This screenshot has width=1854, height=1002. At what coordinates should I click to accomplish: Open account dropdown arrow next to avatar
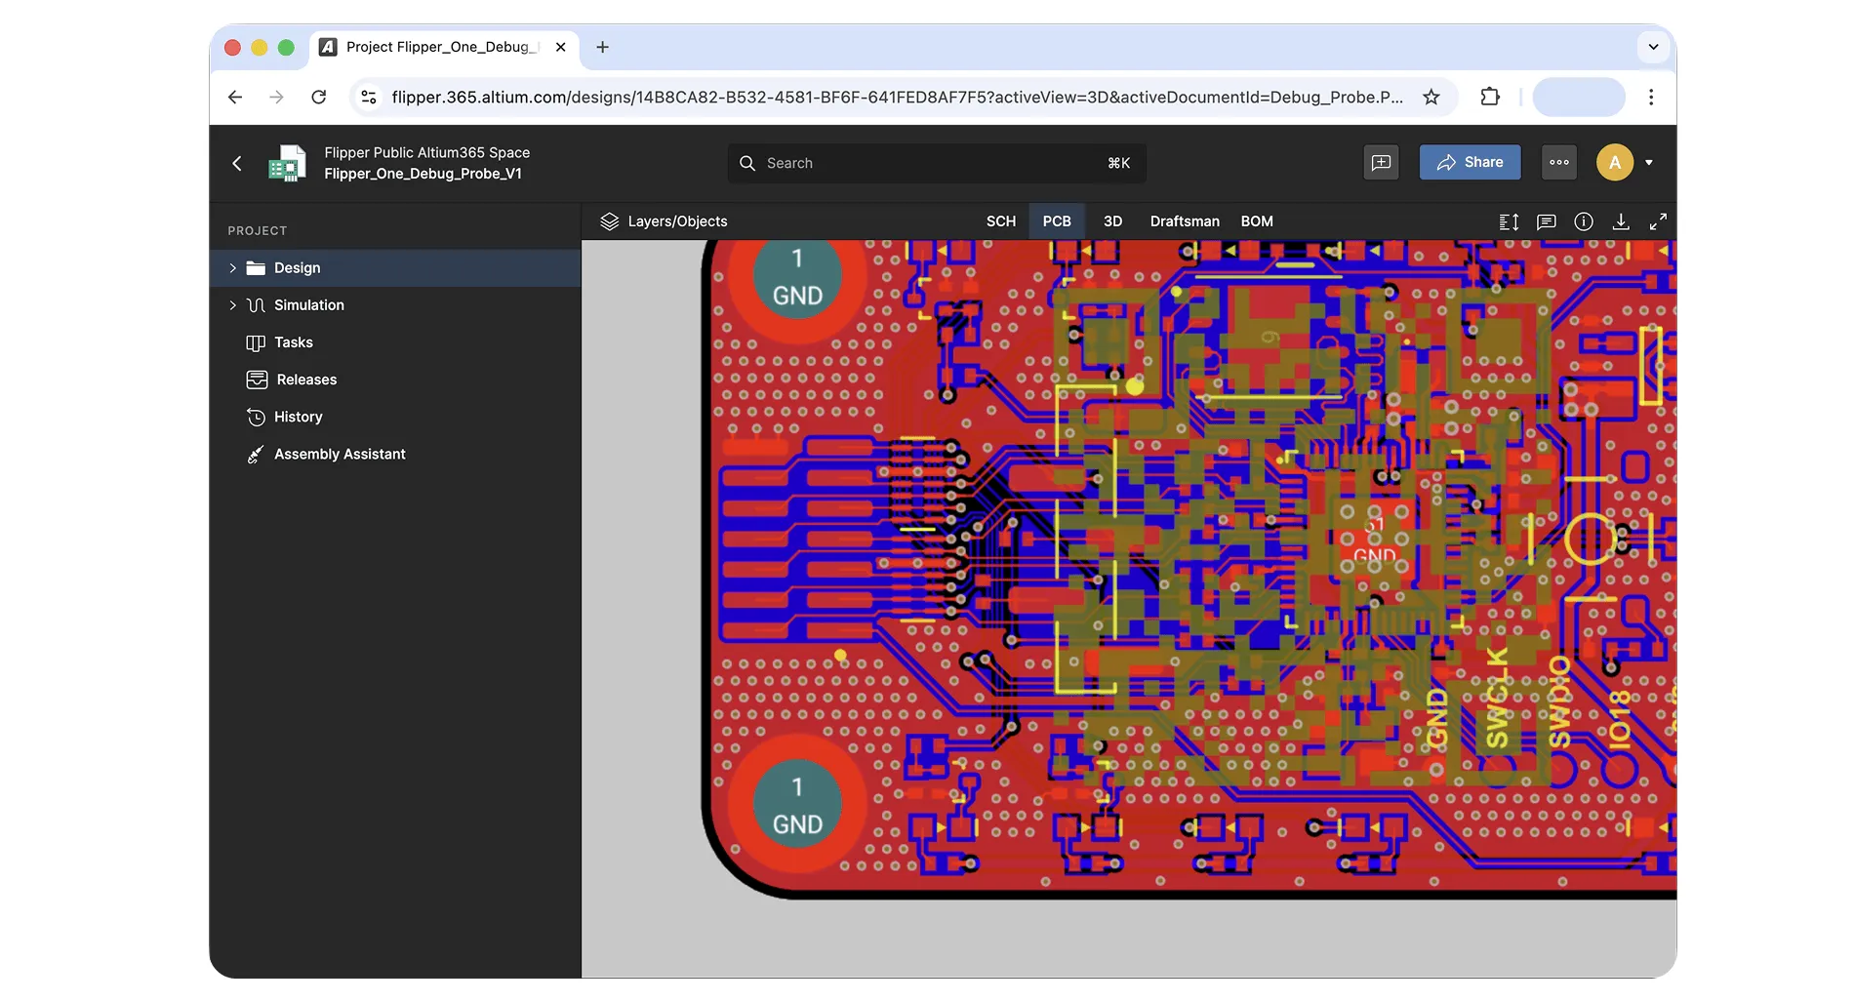(x=1649, y=163)
